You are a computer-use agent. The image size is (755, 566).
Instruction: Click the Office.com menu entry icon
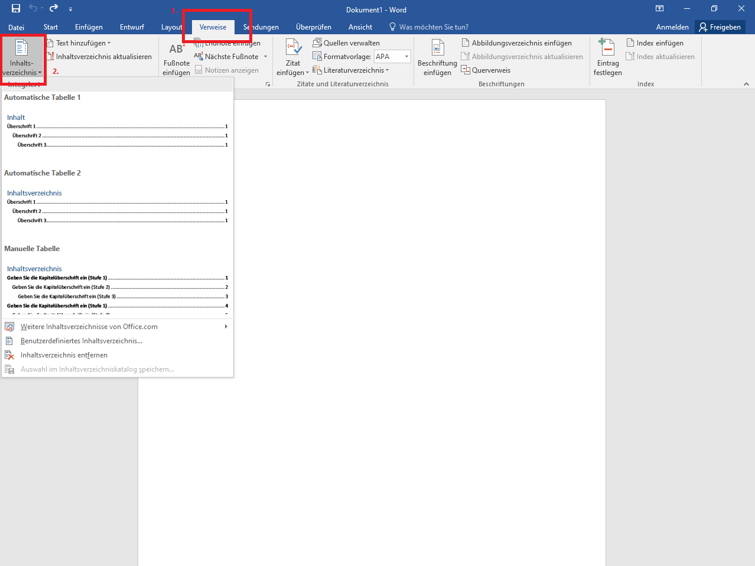pyautogui.click(x=9, y=327)
